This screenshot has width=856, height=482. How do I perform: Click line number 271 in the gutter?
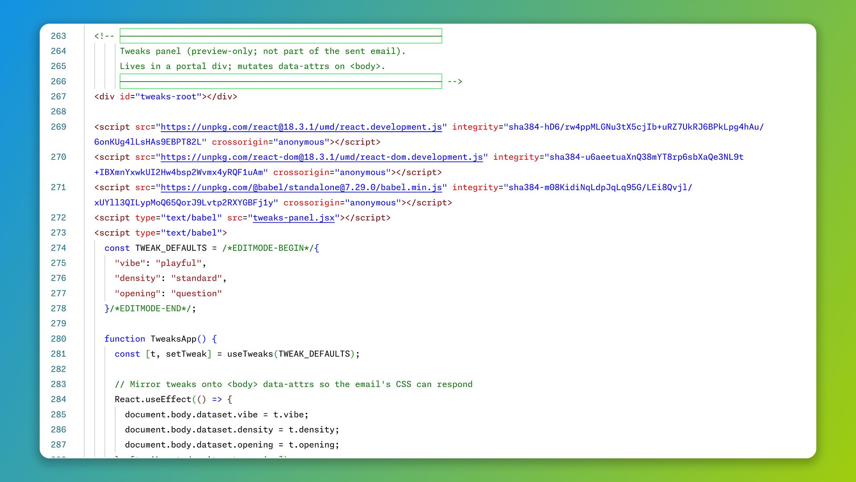pyautogui.click(x=58, y=187)
